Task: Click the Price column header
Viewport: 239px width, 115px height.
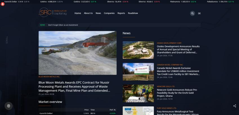Action: point(86,110)
